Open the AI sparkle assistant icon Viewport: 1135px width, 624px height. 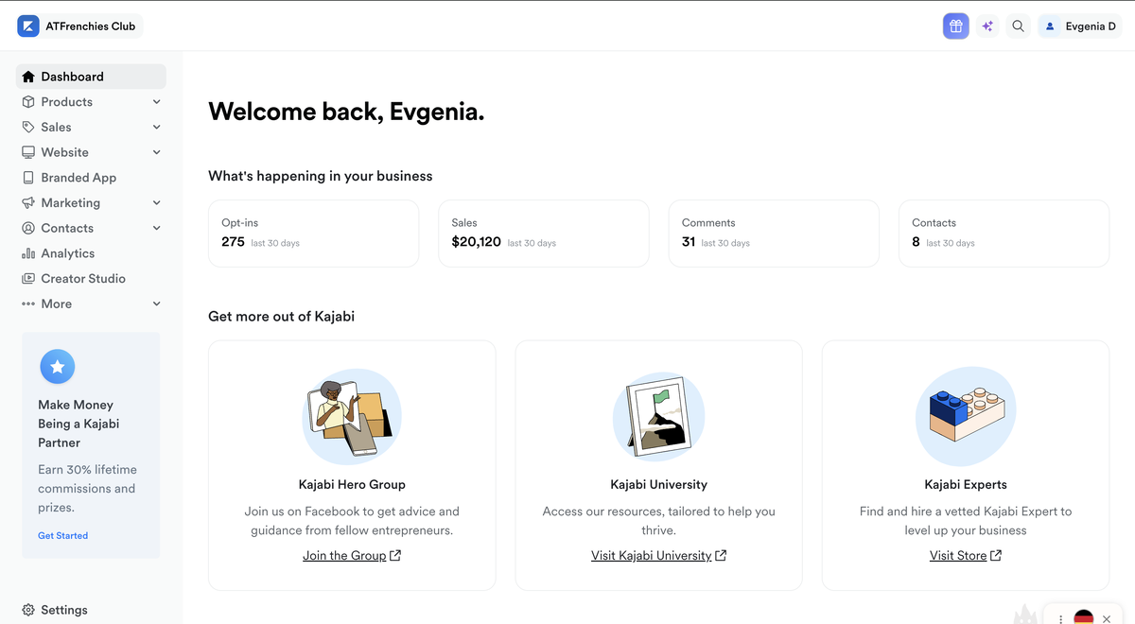click(x=987, y=26)
